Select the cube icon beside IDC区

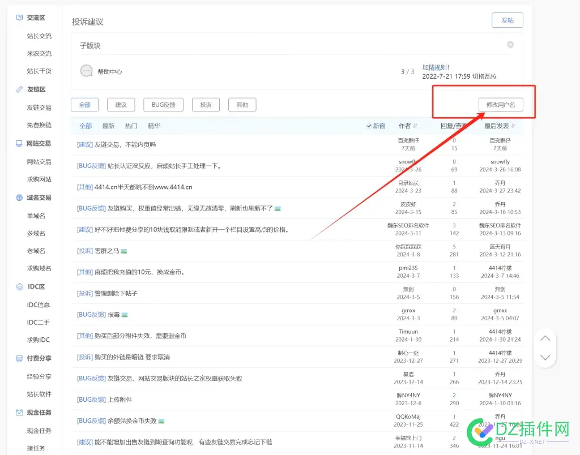click(x=19, y=286)
